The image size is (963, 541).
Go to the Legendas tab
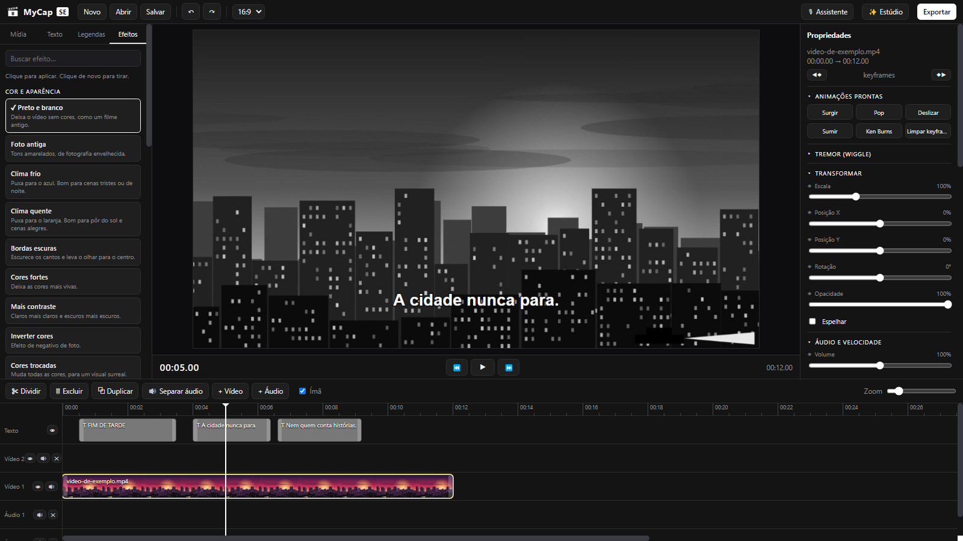pos(91,34)
